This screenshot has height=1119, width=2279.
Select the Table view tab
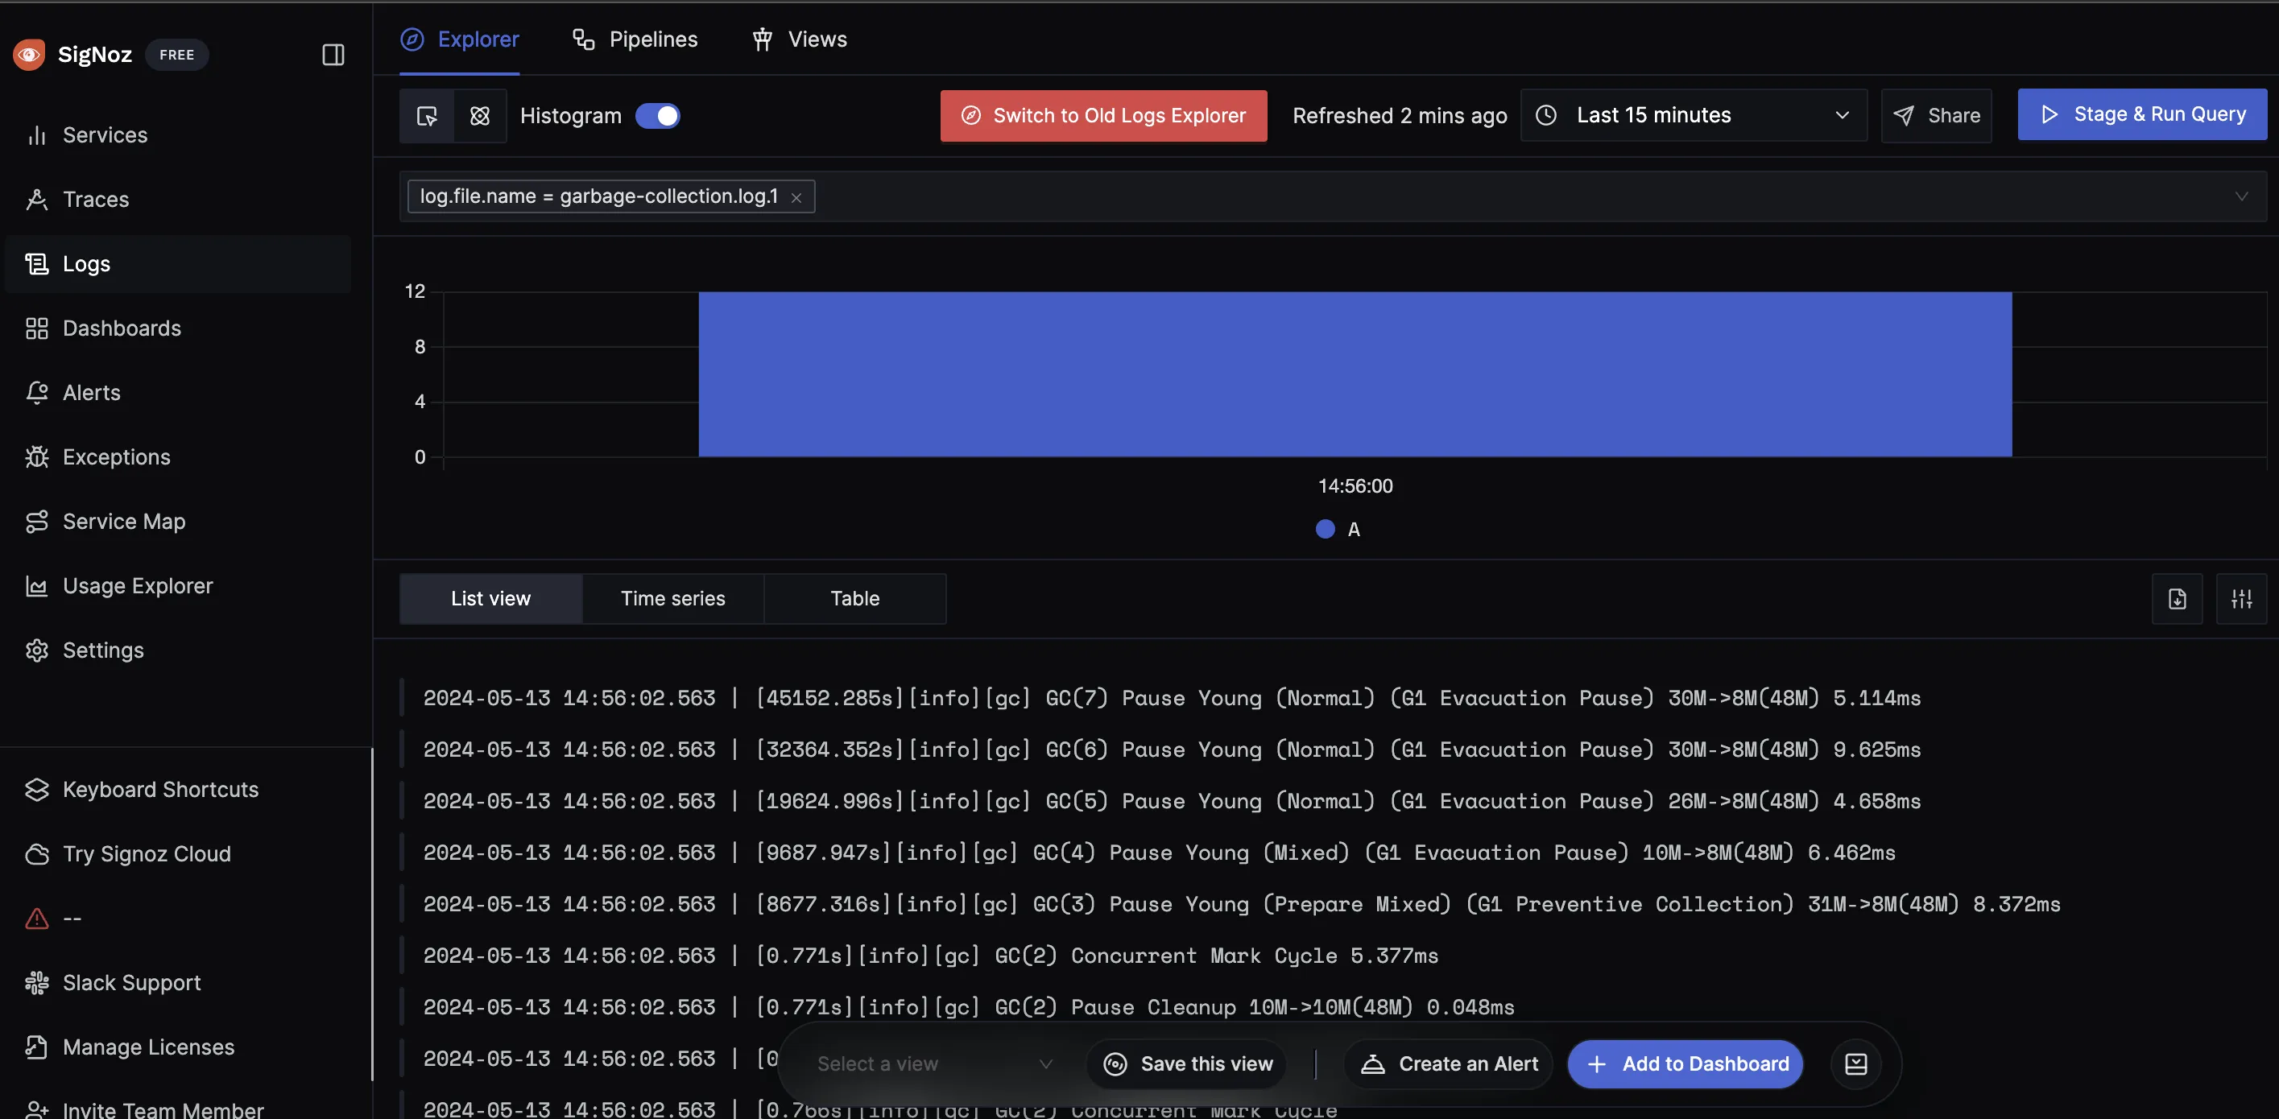pyautogui.click(x=854, y=599)
